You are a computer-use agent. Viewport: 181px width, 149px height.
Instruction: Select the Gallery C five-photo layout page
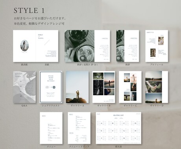[130, 87]
